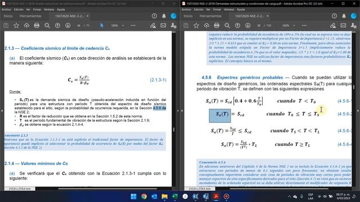Open Ayuda menu in NSE-3 window

[x=61, y=10]
